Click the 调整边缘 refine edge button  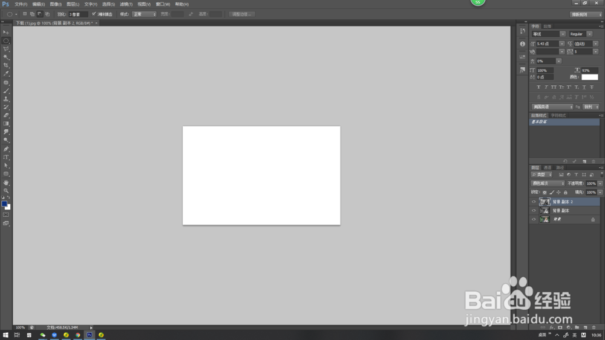pos(241,14)
